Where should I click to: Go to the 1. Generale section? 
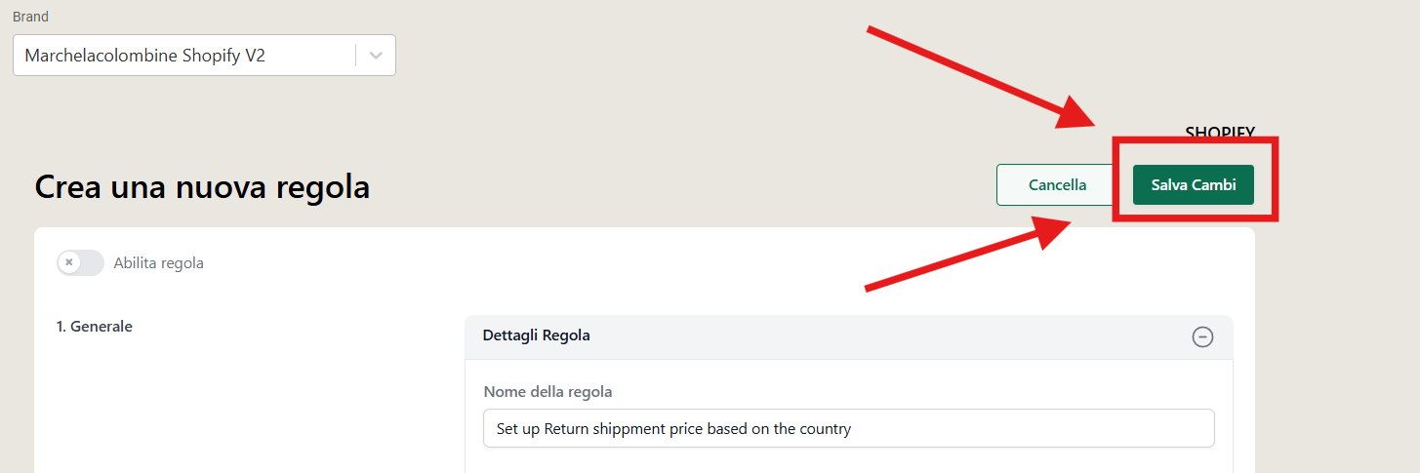(95, 327)
